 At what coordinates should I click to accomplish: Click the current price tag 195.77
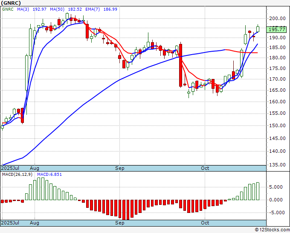pos(276,29)
